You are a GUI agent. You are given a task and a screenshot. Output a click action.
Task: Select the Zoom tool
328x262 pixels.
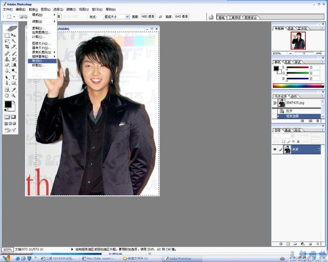14,96
